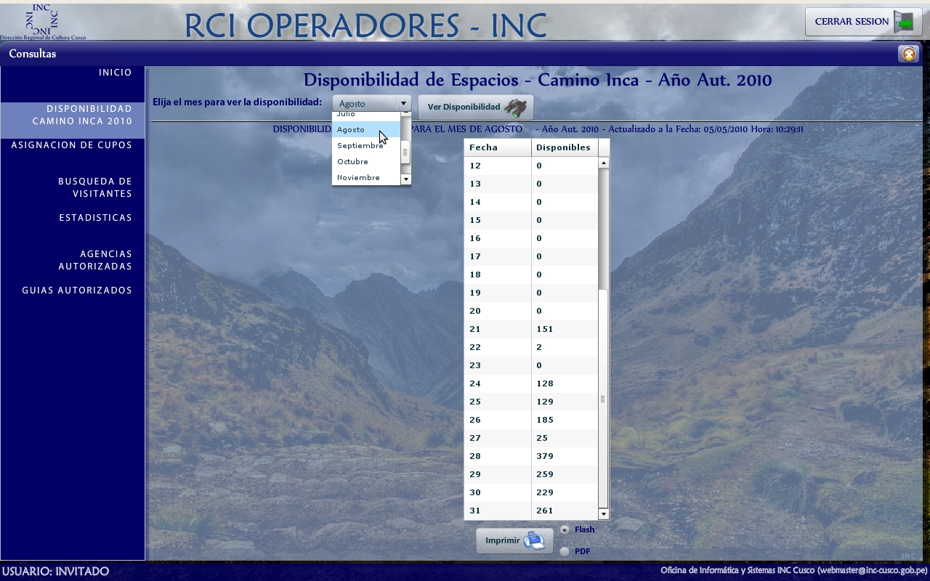This screenshot has width=930, height=581.
Task: Click the binoculars icon on Ver Disponibilidad
Action: pos(516,107)
